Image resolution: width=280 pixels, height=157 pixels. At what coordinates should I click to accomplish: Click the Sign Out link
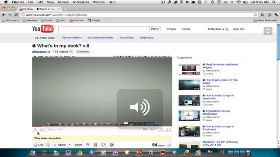tap(238, 29)
